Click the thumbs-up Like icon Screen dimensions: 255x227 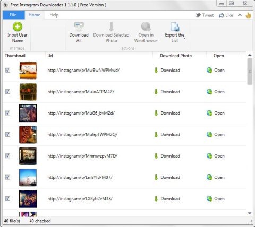pyautogui.click(x=221, y=15)
